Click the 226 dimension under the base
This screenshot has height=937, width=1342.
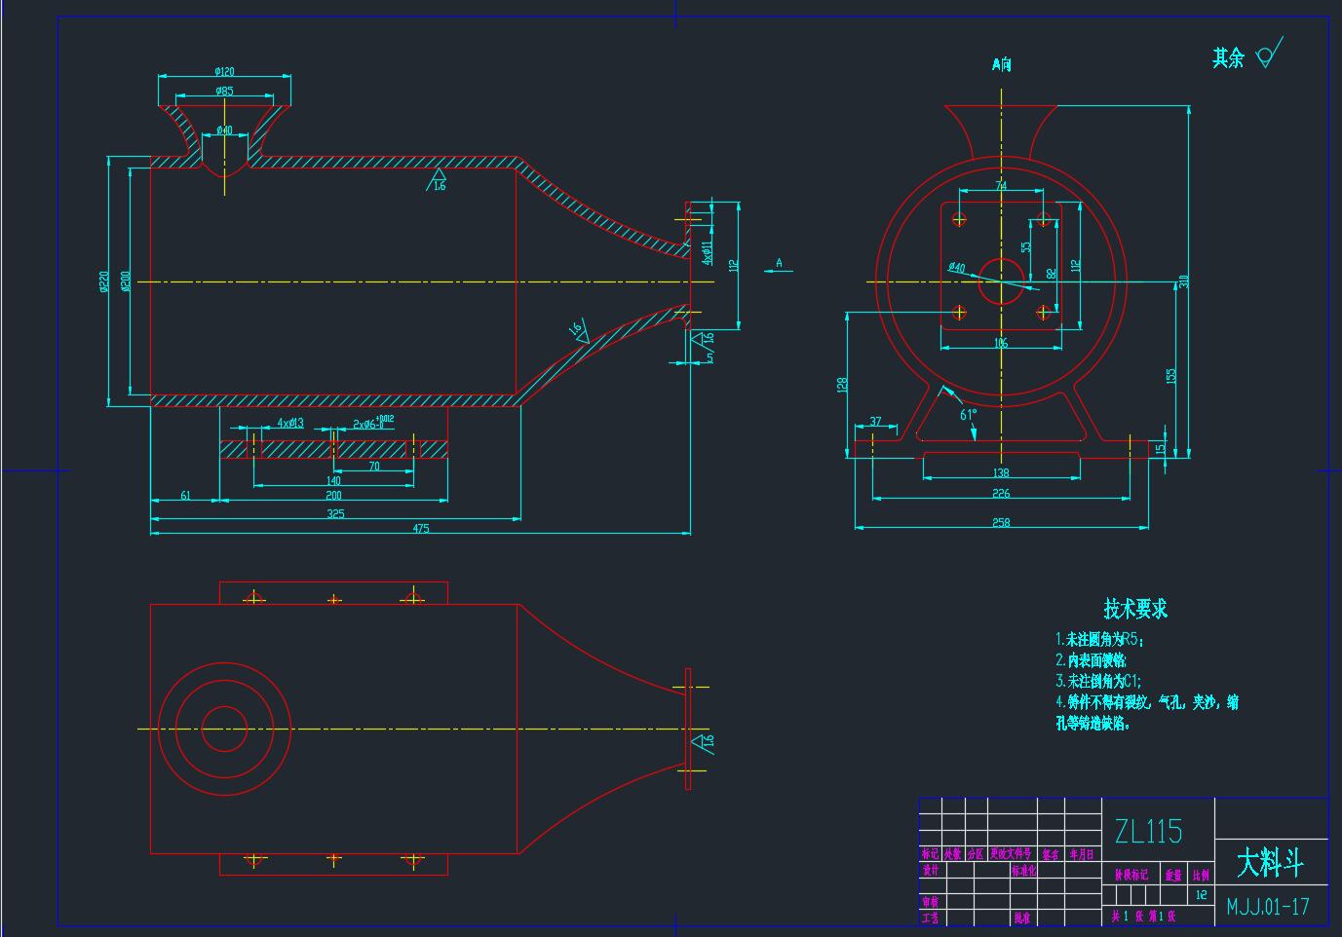1001,494
